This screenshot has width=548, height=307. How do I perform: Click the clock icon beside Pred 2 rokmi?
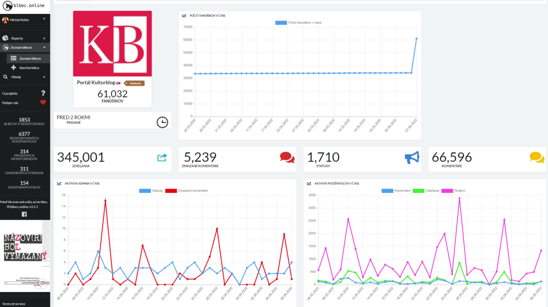pos(162,122)
